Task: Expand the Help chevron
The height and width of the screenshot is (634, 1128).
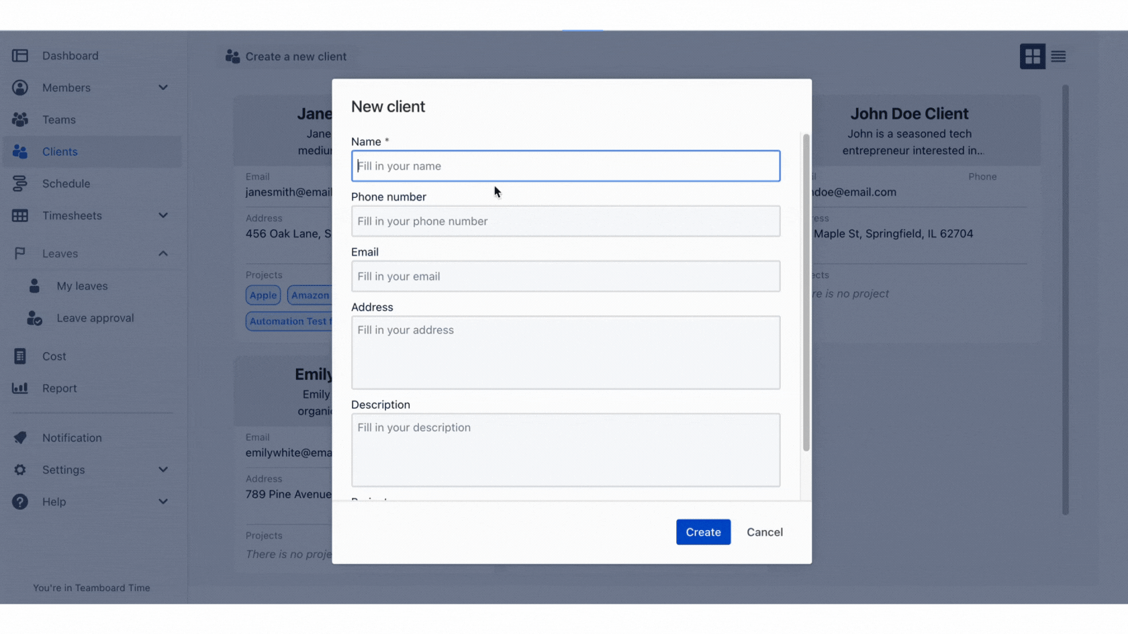Action: click(x=163, y=502)
